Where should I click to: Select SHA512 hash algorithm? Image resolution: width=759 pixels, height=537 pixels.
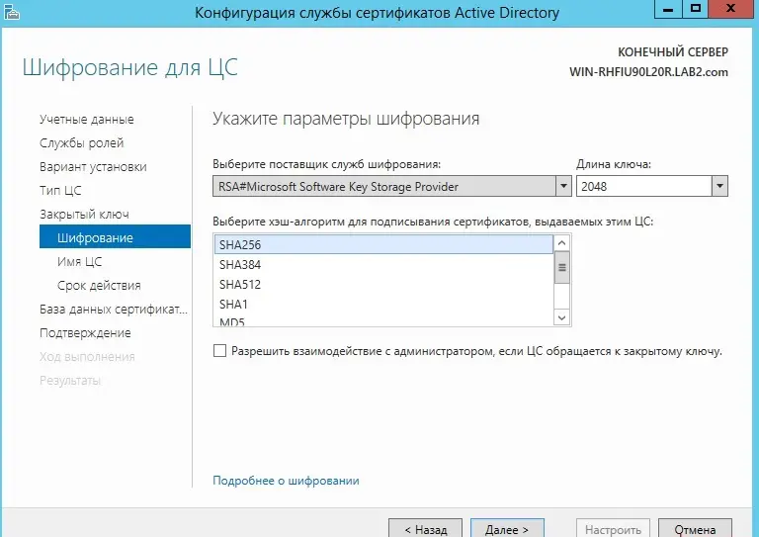click(x=382, y=285)
